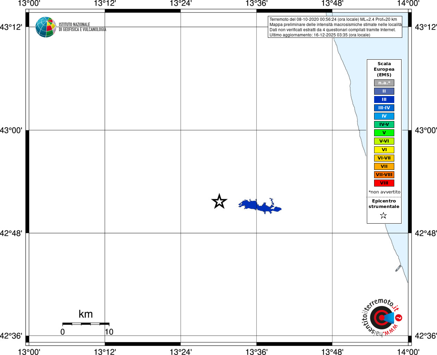This screenshot has height=355, width=437.
Task: Click the scale bar '10' label
Action: 109,332
